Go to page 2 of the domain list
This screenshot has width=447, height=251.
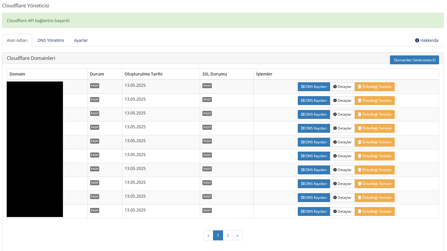[x=227, y=235]
